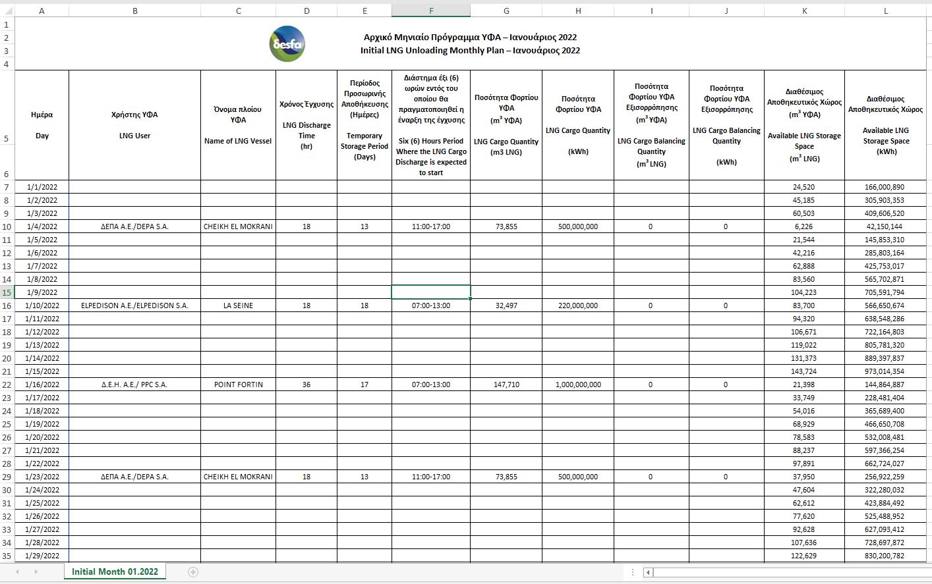Click the horizontal scrollbar track
This screenshot has width=932, height=584.
tap(791, 572)
